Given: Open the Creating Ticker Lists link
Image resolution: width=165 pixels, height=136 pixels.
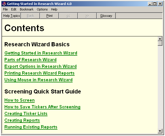Looking at the screenshot, I should click(26, 114).
